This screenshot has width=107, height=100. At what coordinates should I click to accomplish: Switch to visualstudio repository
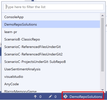click(x=51, y=77)
